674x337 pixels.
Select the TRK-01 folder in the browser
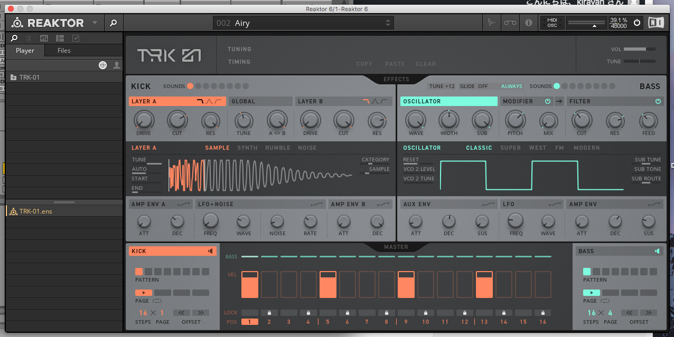64,77
